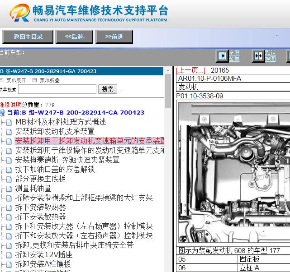
Task: Click document icon beside 安装拆卸发动机支承装置
Action: pos(9,132)
